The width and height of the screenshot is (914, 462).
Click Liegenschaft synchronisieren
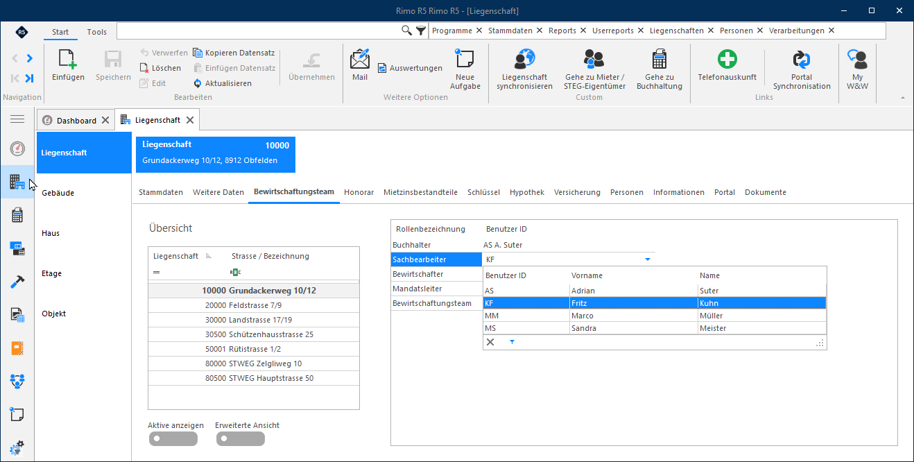[524, 69]
